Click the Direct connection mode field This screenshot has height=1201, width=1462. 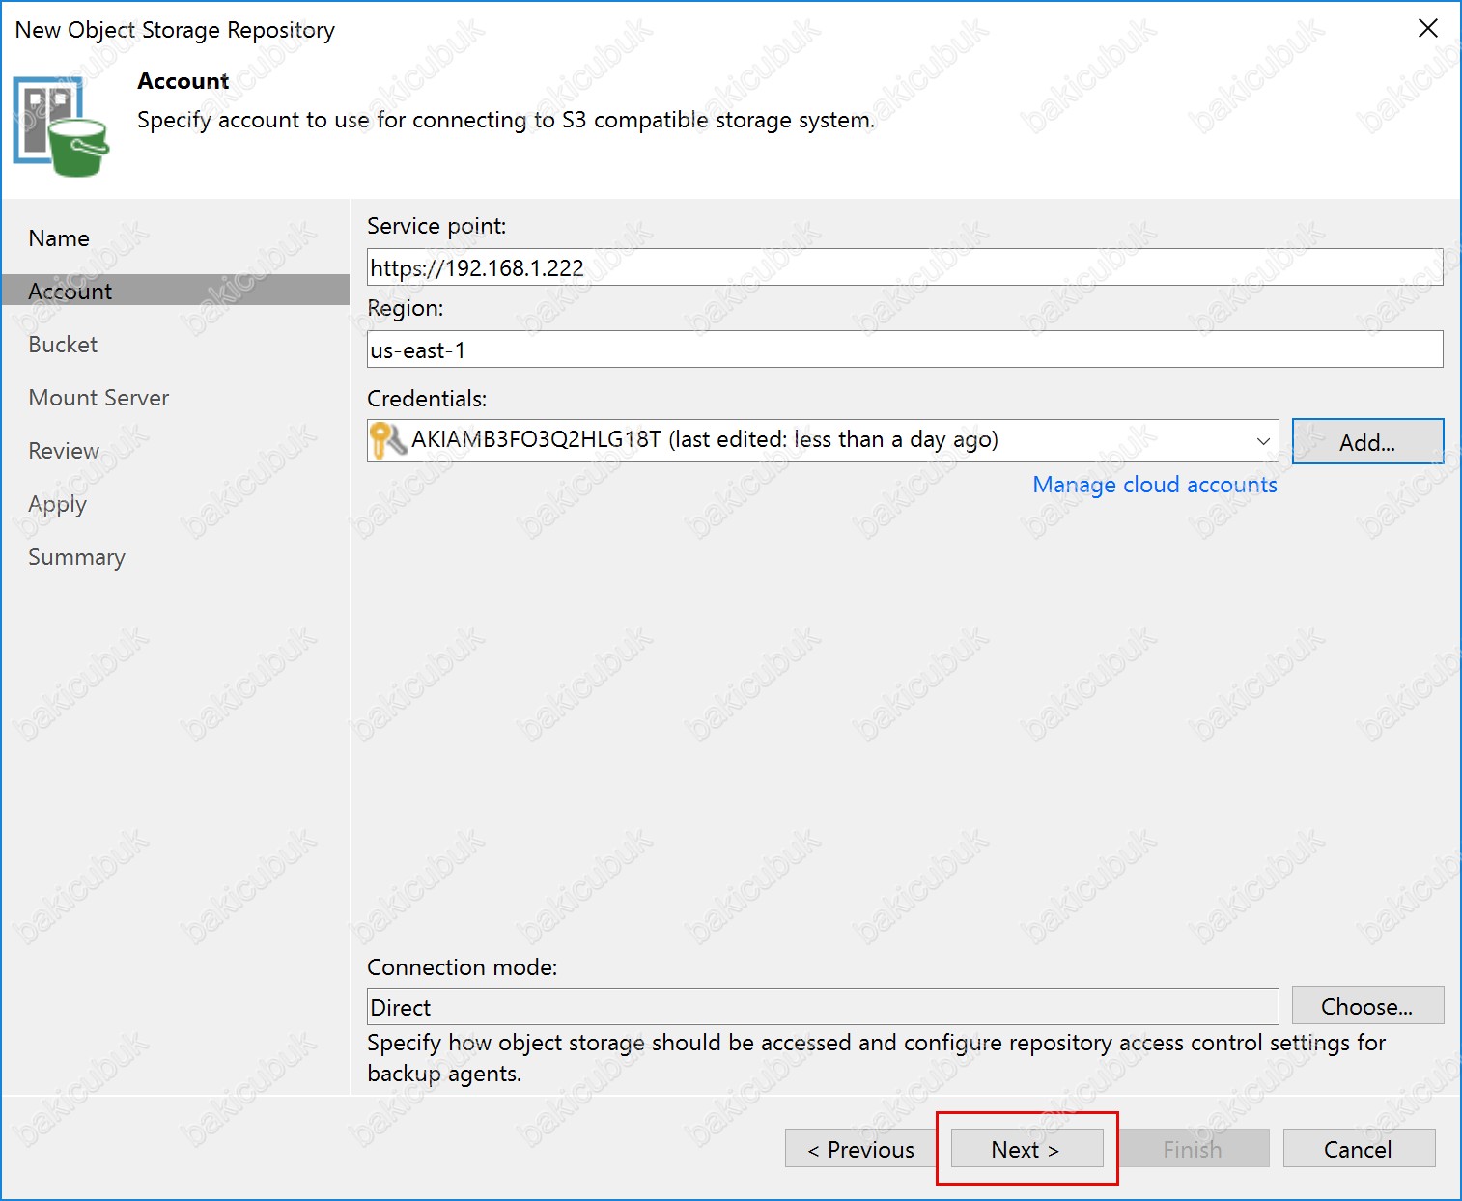(x=823, y=1007)
